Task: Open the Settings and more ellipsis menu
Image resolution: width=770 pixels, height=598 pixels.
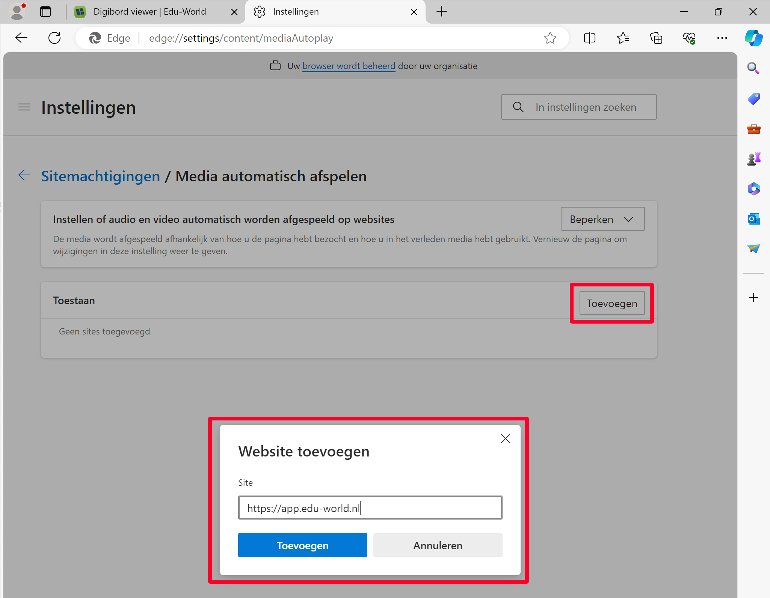Action: (722, 38)
